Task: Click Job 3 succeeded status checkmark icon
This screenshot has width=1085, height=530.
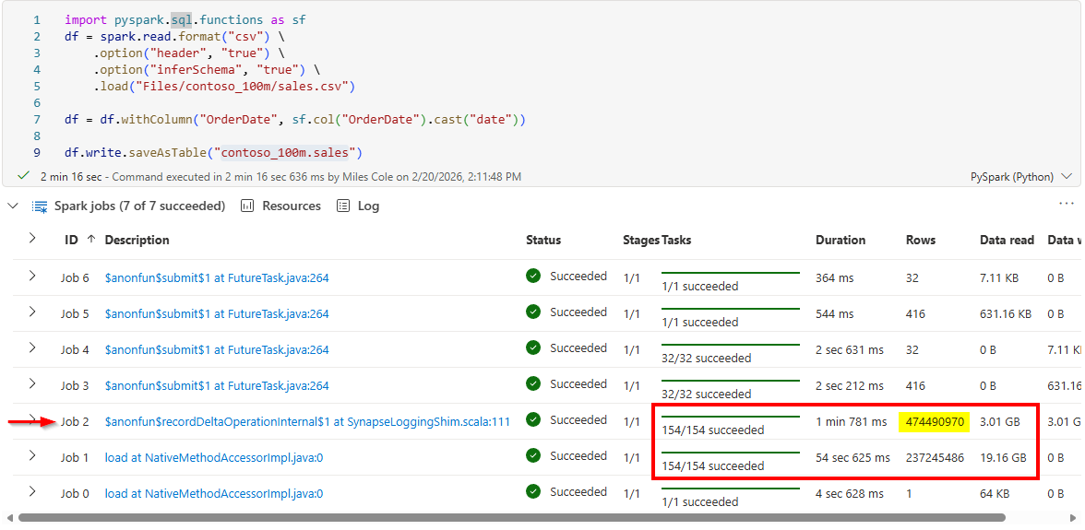Action: tap(533, 383)
